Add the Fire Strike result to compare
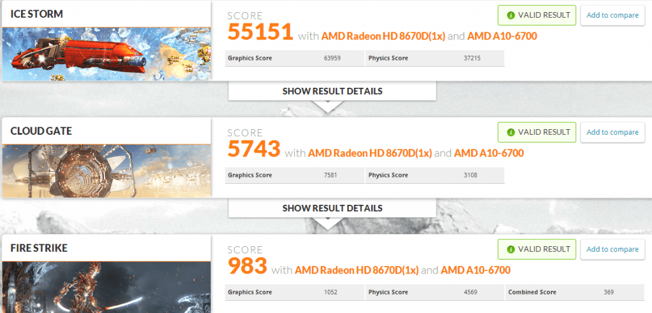652x313 pixels. 613,249
